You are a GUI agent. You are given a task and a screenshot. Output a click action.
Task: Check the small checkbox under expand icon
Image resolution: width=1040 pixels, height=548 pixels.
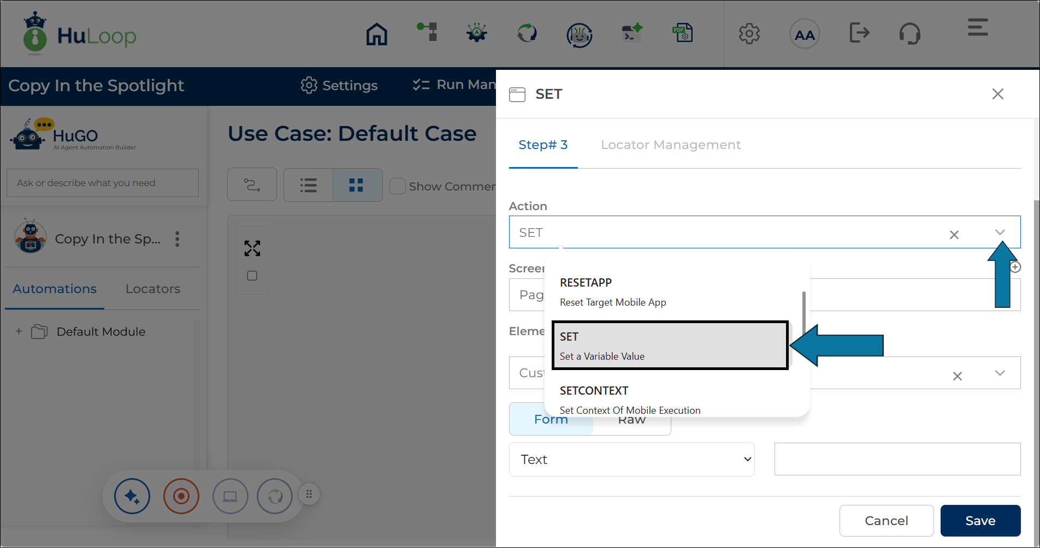point(252,276)
